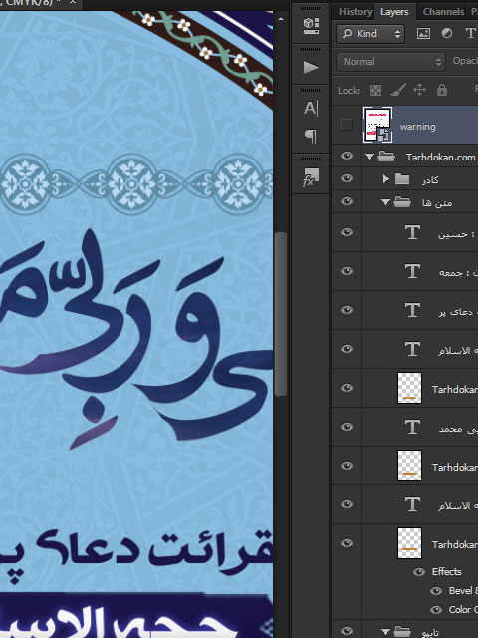The width and height of the screenshot is (478, 638).
Task: Lock image pixels brush icon
Action: pos(398,90)
